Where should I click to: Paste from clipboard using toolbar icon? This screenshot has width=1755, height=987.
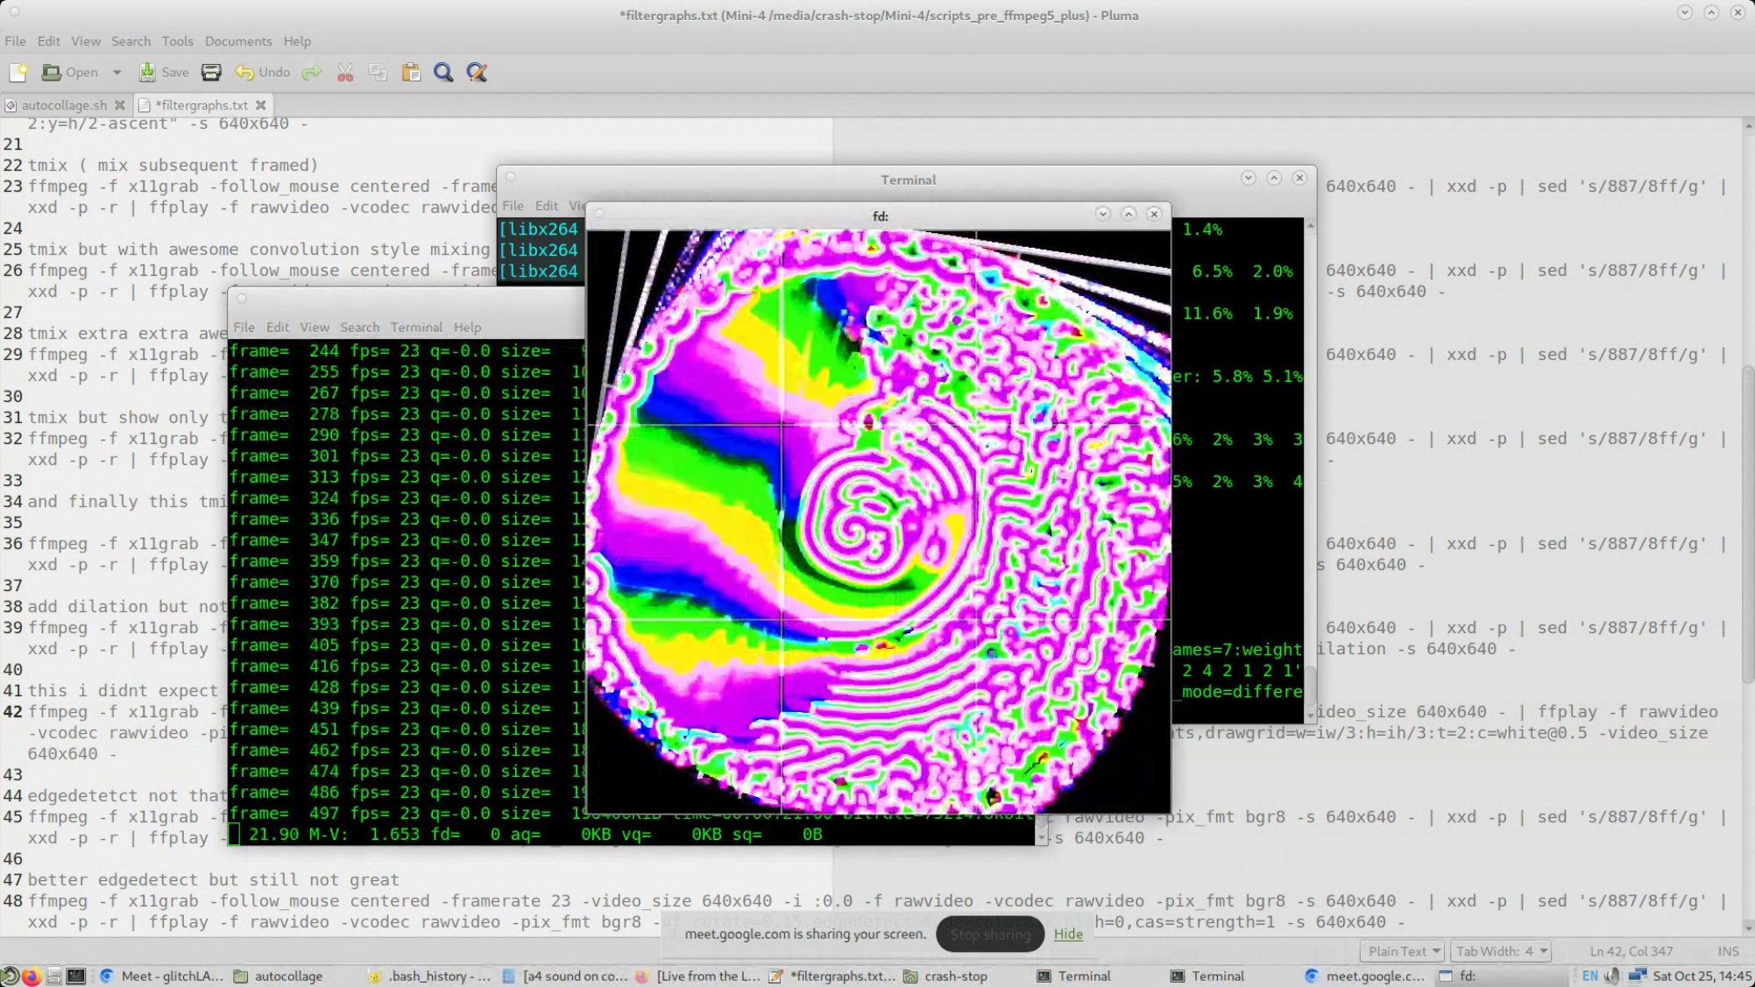(x=411, y=73)
